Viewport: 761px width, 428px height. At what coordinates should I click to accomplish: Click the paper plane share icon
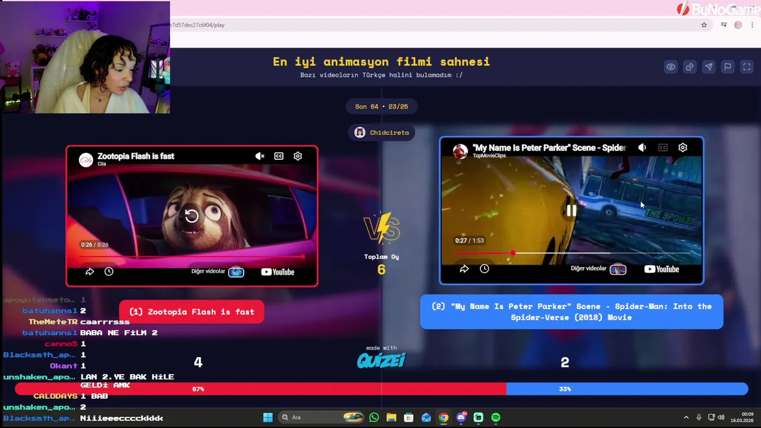pos(709,67)
